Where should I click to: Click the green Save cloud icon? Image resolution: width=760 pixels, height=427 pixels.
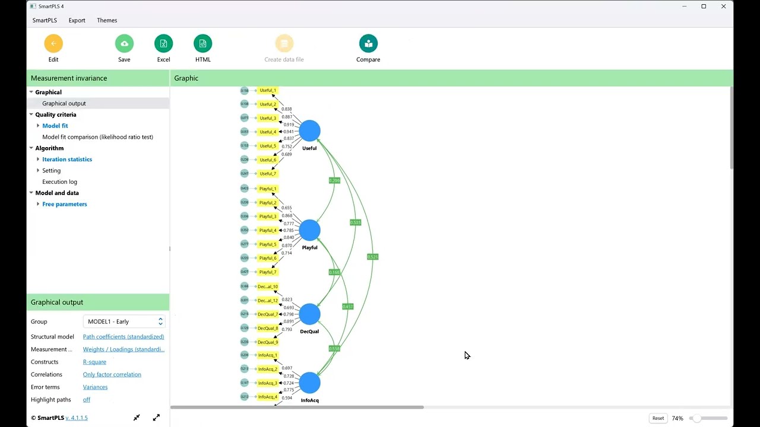point(124,43)
